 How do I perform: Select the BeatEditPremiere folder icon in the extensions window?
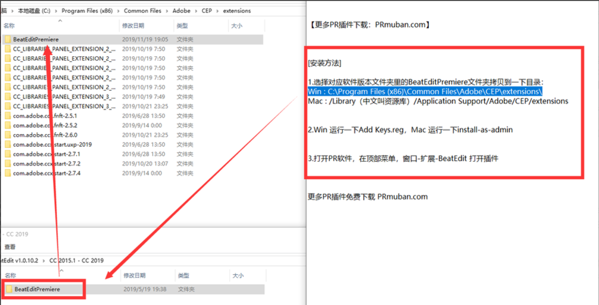(8, 39)
